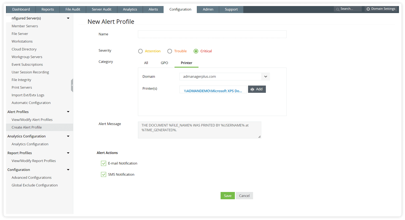Screen dimensions: 405x220
Task: Open the Domain dropdown list
Action: [266, 77]
